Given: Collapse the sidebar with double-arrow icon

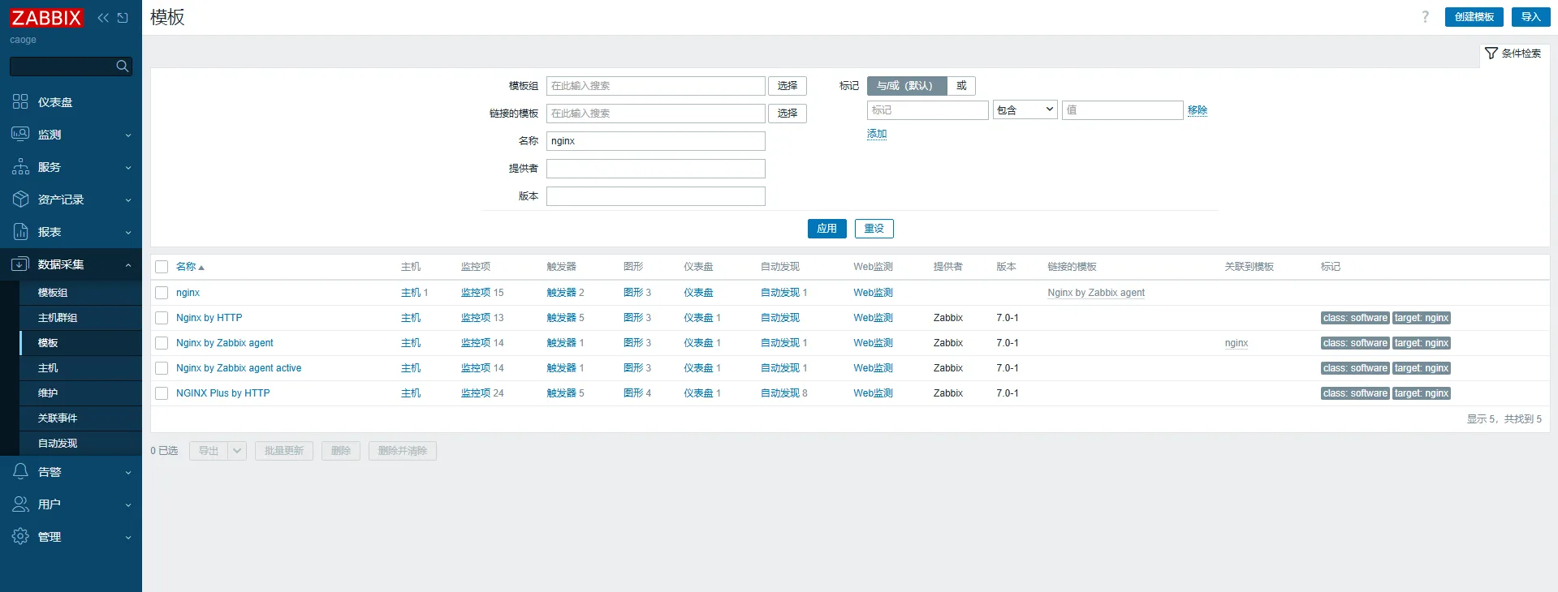Looking at the screenshot, I should (103, 18).
